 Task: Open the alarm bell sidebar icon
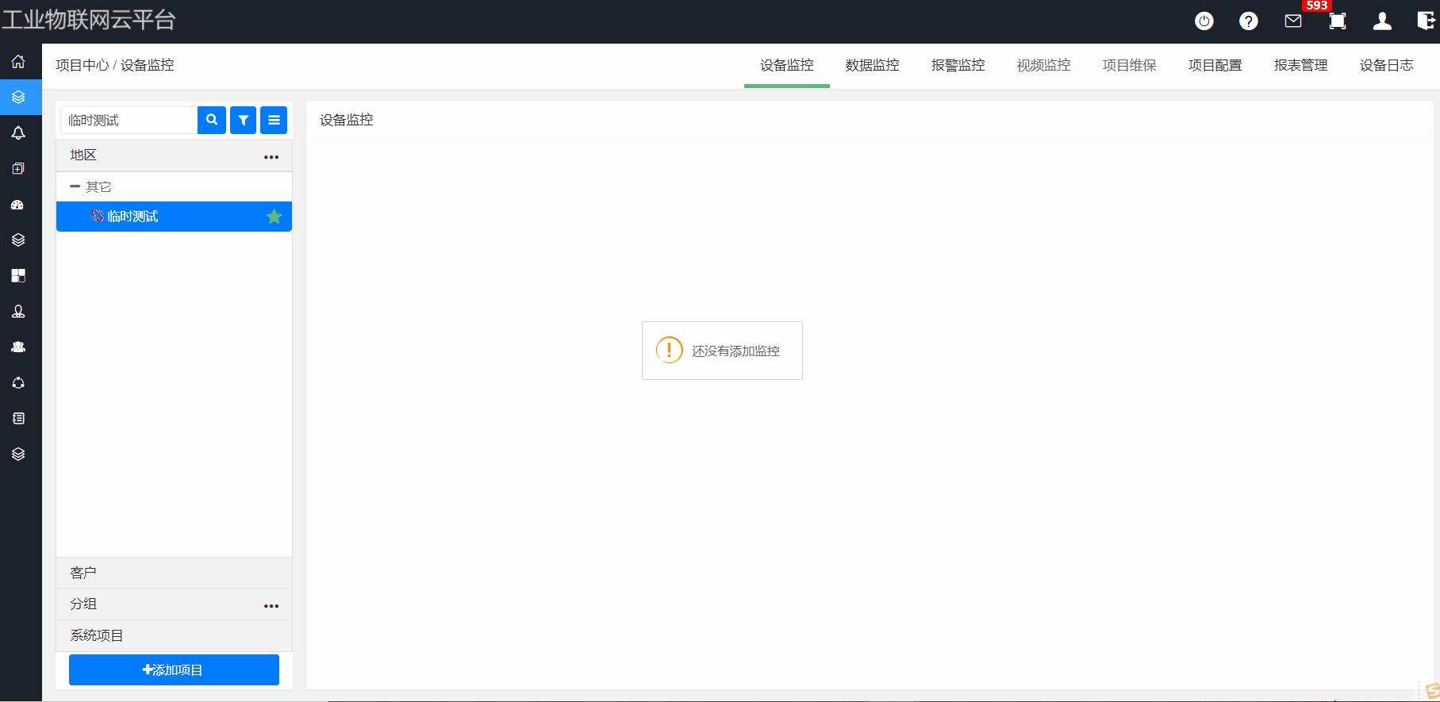click(18, 132)
